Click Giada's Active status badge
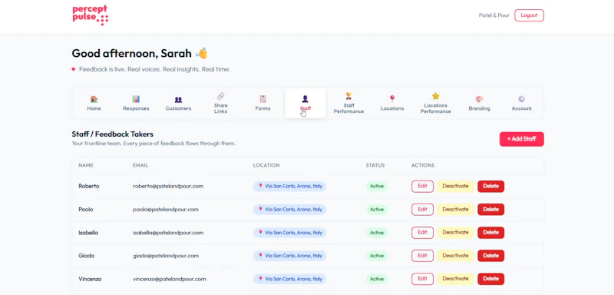 (x=377, y=256)
